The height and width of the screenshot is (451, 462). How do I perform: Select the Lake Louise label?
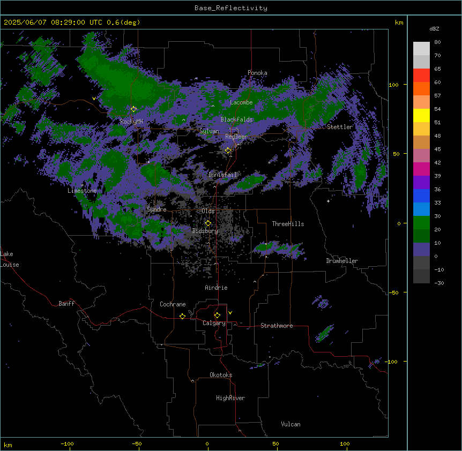10,259
